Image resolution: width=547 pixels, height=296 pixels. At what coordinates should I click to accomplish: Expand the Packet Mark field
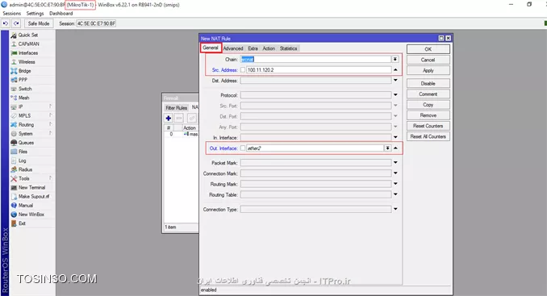click(x=395, y=162)
